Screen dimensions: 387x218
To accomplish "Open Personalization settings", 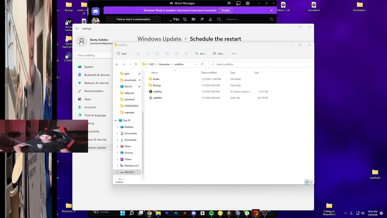I will click(x=94, y=91).
